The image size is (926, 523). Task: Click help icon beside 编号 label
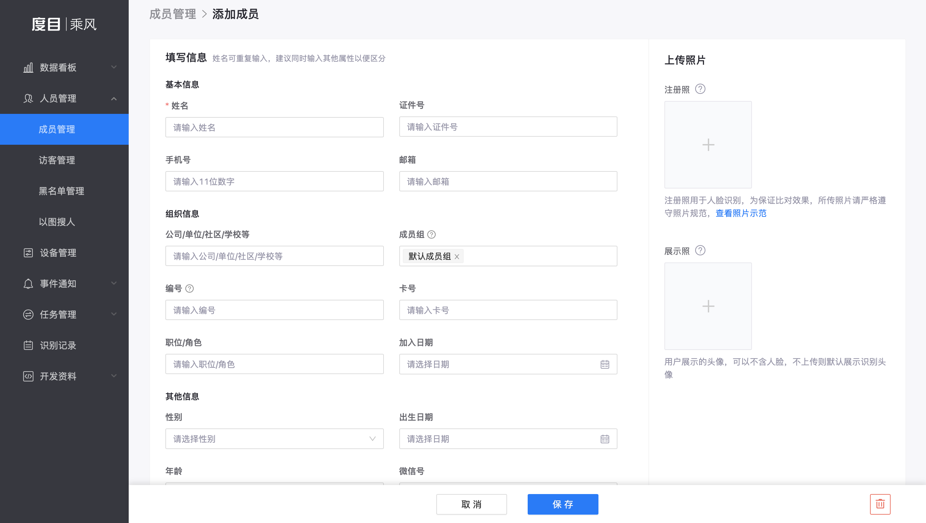tap(190, 289)
